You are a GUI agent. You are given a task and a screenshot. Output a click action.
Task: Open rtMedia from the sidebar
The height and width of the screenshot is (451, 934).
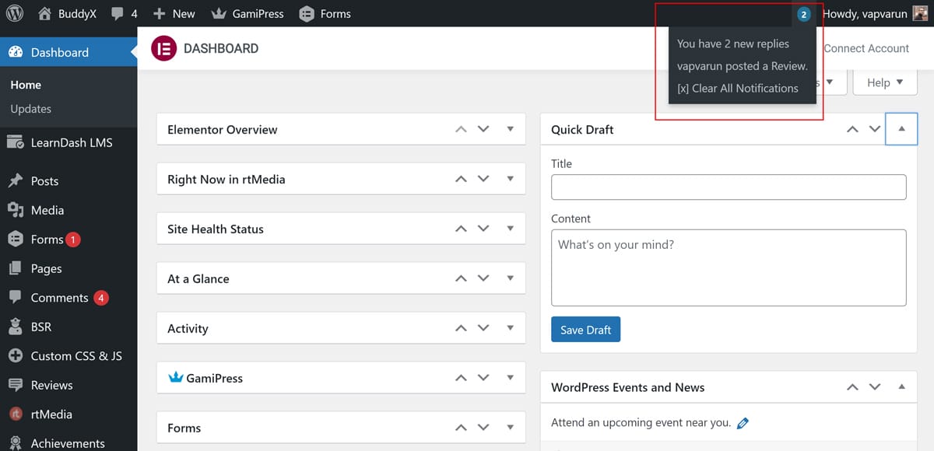pos(51,414)
